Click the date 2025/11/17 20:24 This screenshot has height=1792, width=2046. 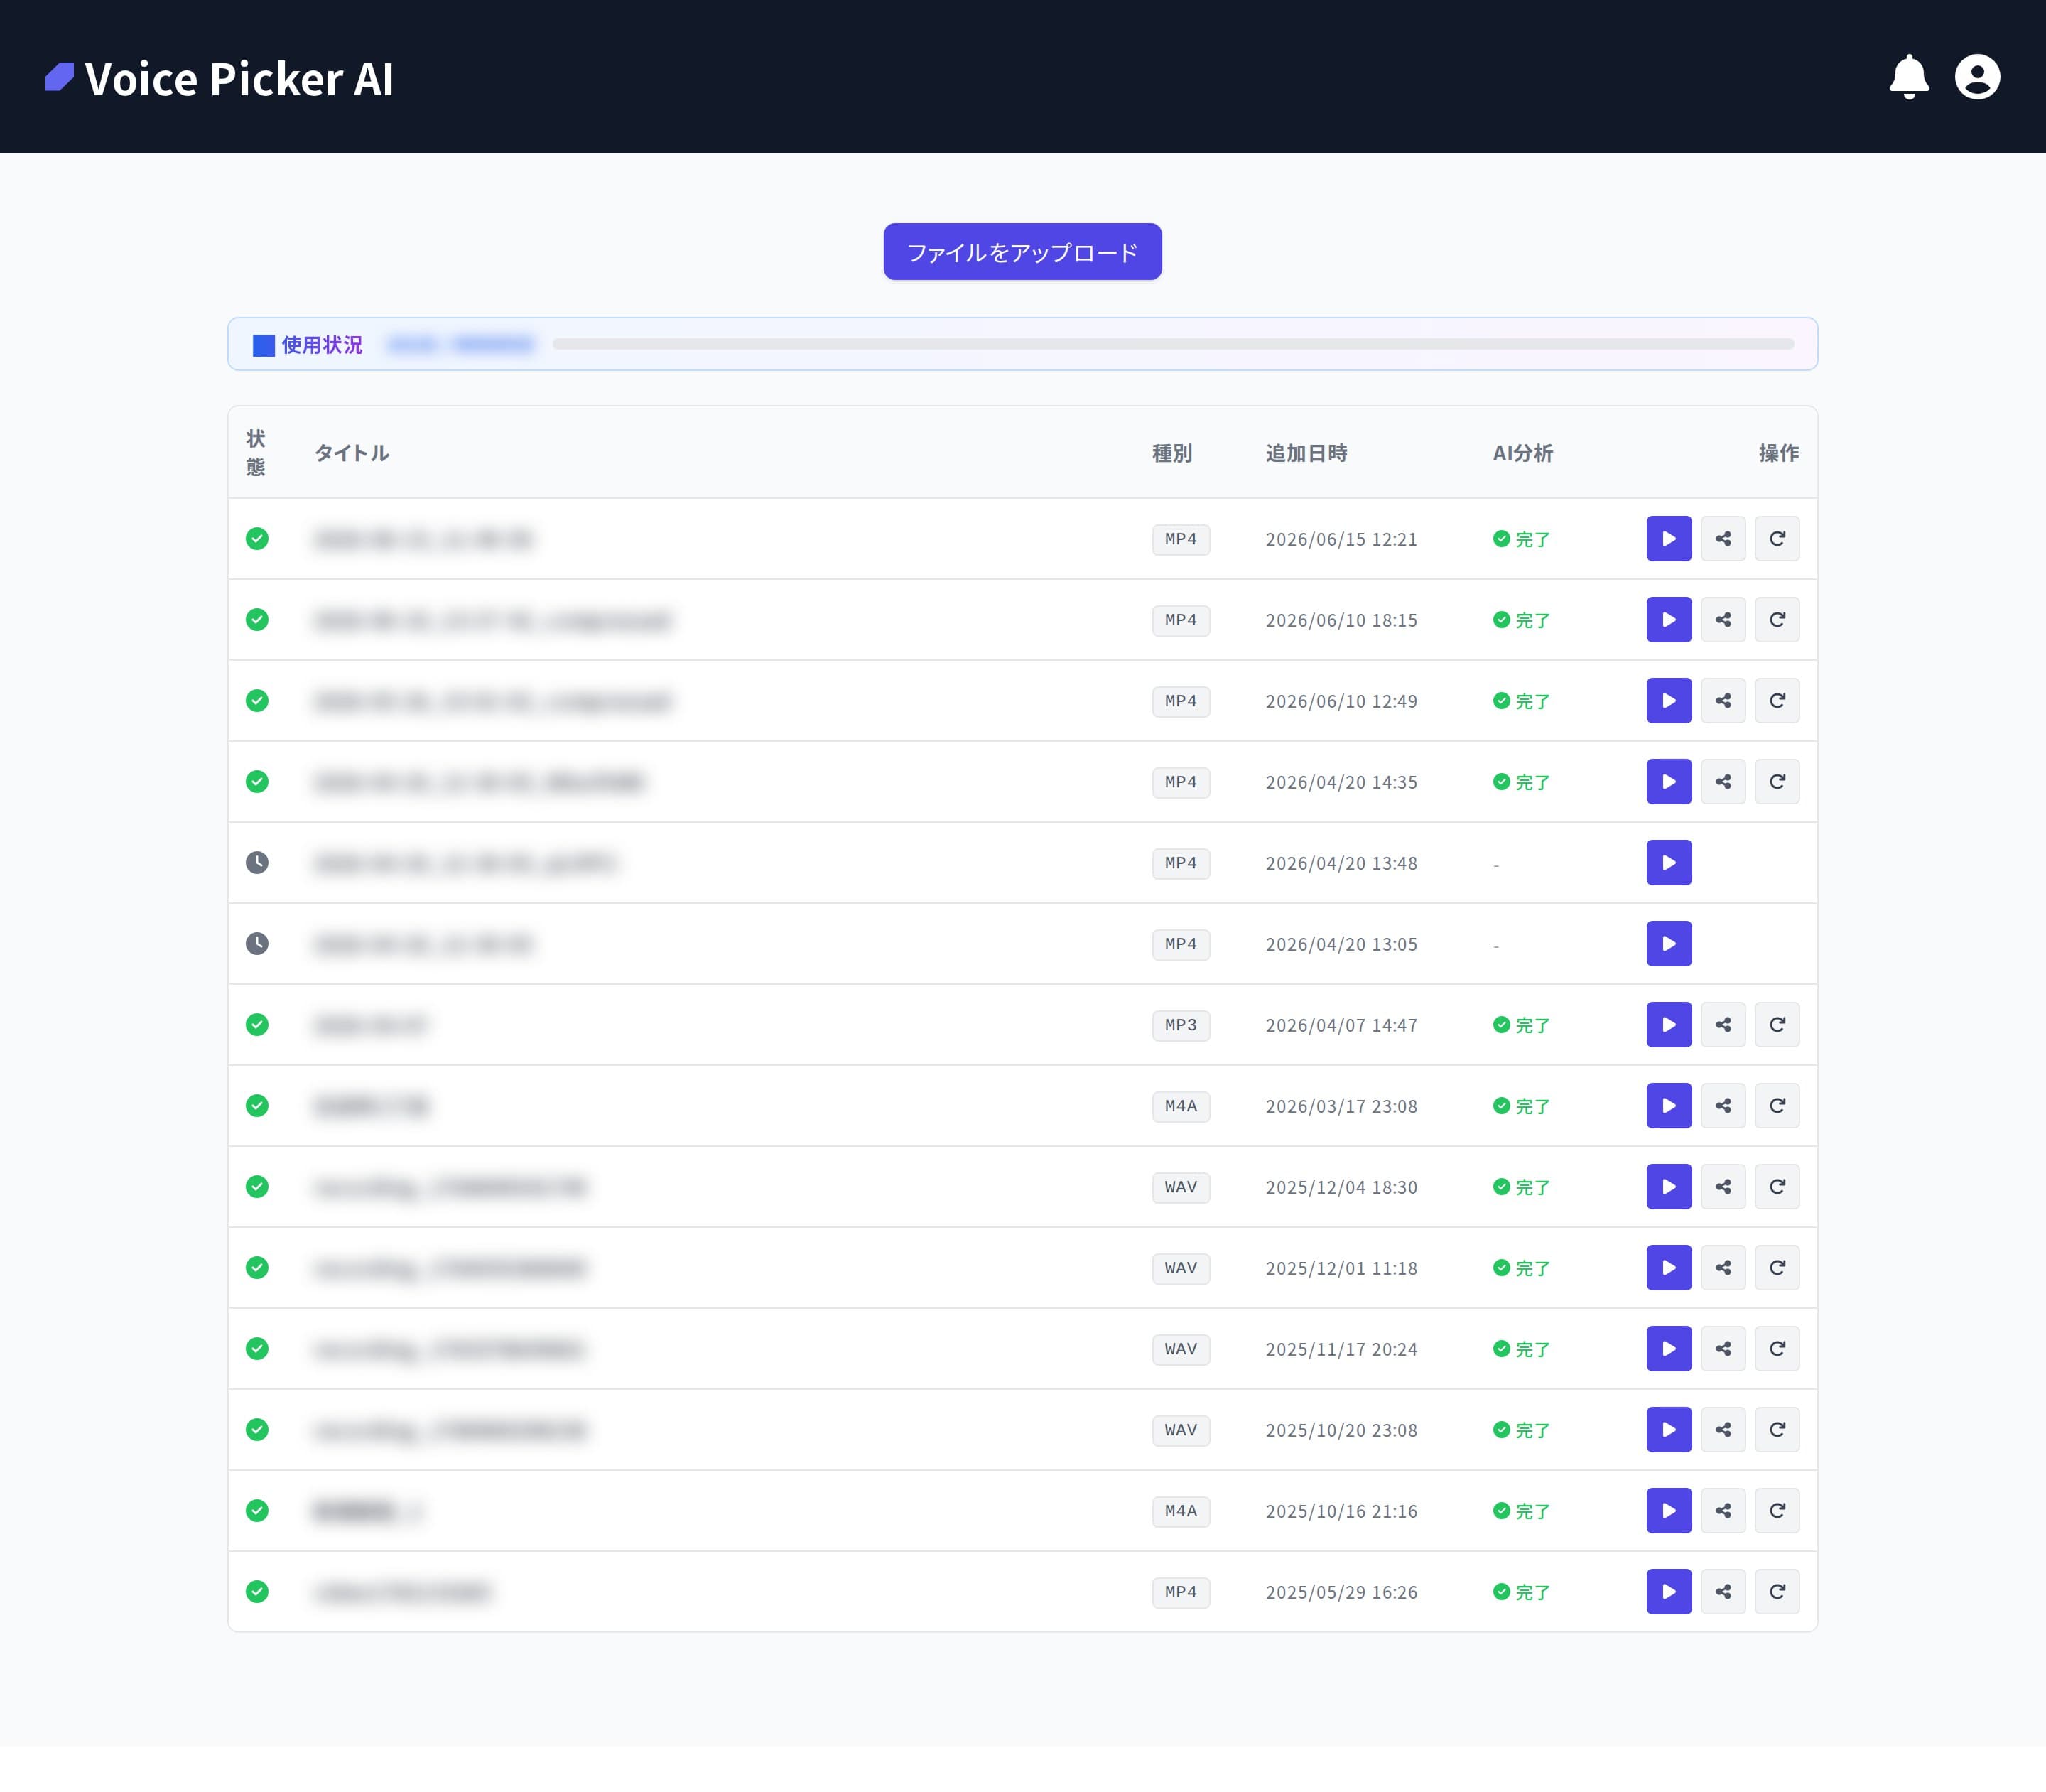[1341, 1349]
